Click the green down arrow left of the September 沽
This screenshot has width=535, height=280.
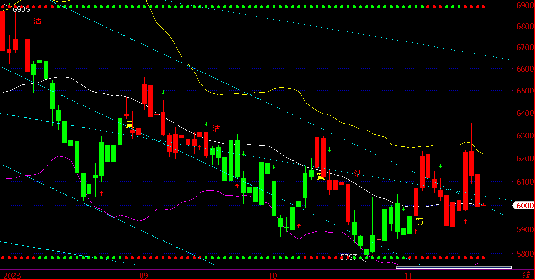coord(206,124)
